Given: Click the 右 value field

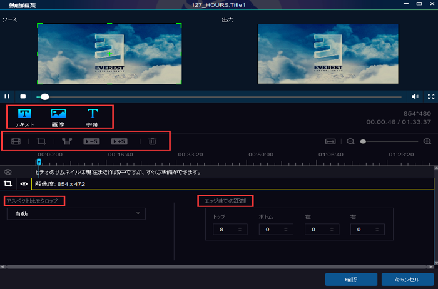Looking at the screenshot, I should click(367, 229).
